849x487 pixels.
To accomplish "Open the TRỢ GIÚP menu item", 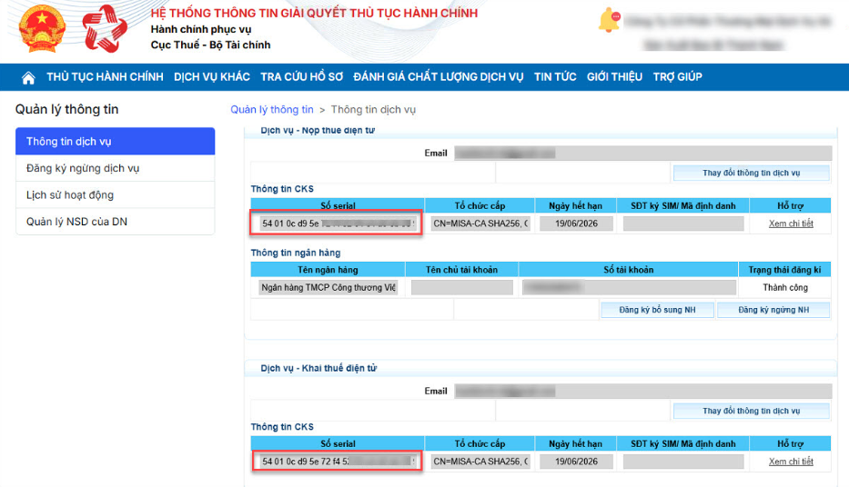I will (677, 77).
